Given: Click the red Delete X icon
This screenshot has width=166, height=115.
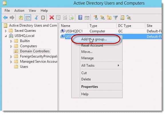Looking at the screenshot, I should click(x=52, y=17).
